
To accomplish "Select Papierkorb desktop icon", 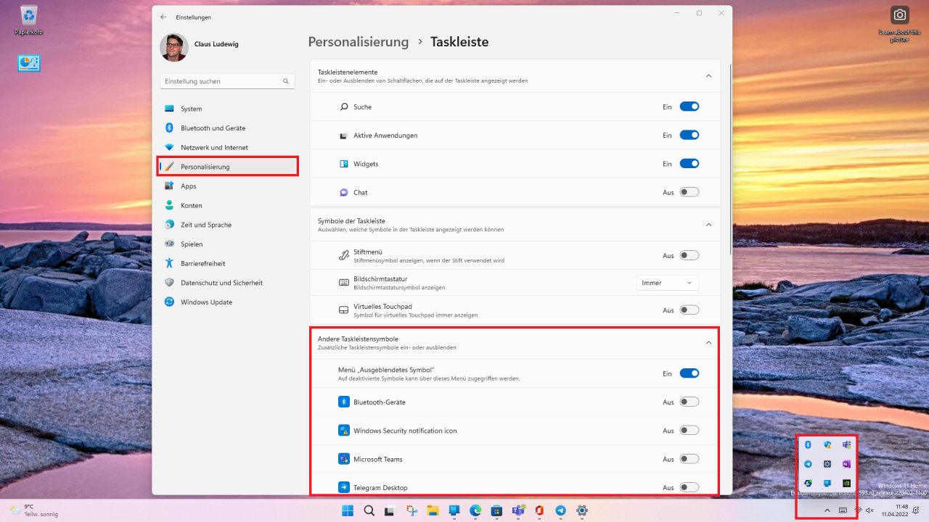I will (29, 20).
